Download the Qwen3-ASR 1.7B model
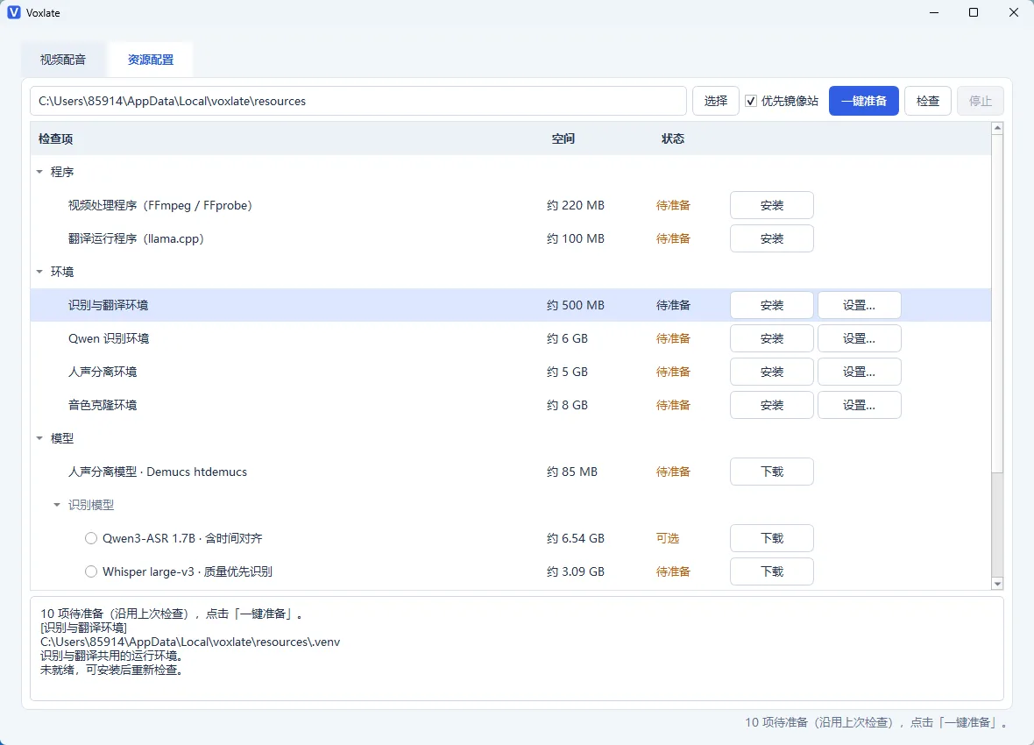 coord(771,538)
